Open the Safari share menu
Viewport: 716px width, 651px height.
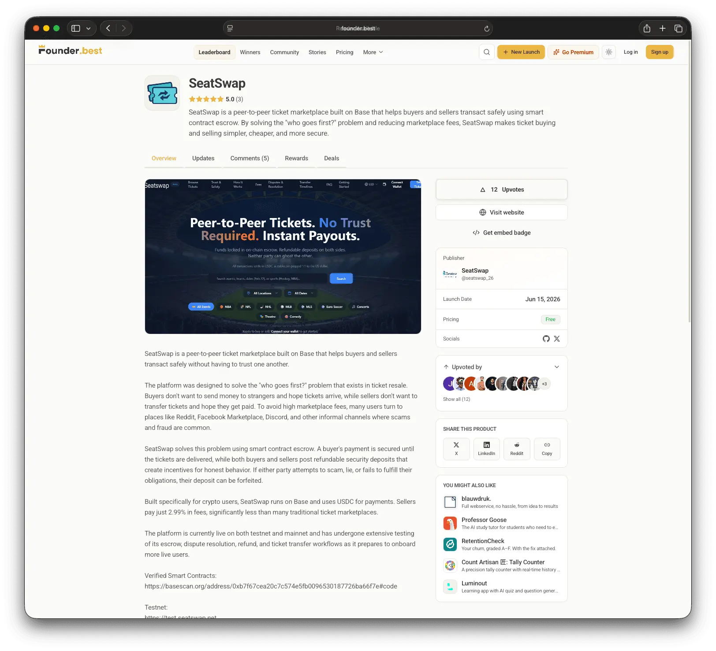pos(647,29)
